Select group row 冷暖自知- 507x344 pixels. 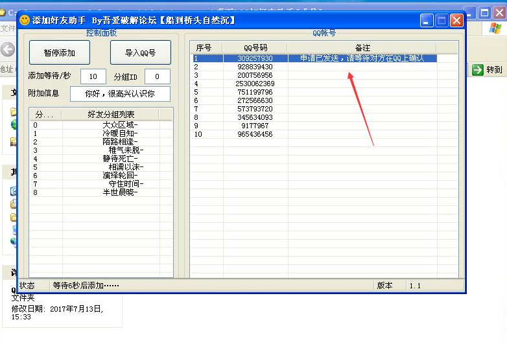pos(101,133)
